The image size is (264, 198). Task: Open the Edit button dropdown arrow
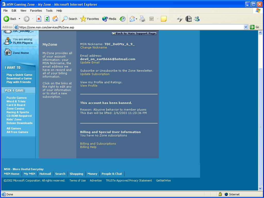(x=158, y=19)
